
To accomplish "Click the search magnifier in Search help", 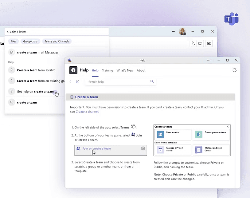I will [x=152, y=82].
